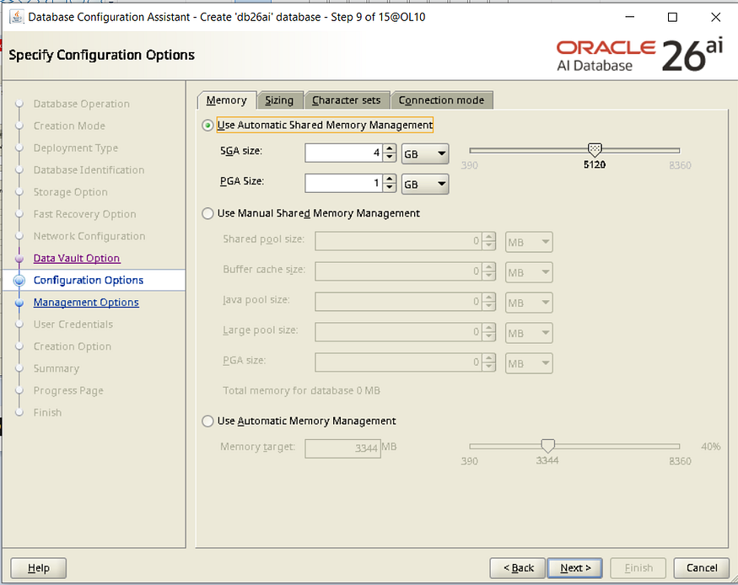The image size is (738, 585).
Task: Click the Storage Option step
Action: coord(71,192)
